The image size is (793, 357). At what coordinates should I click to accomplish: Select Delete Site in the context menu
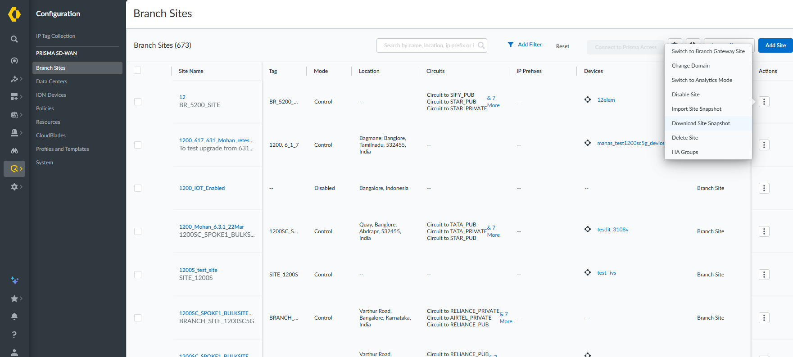(x=684, y=138)
